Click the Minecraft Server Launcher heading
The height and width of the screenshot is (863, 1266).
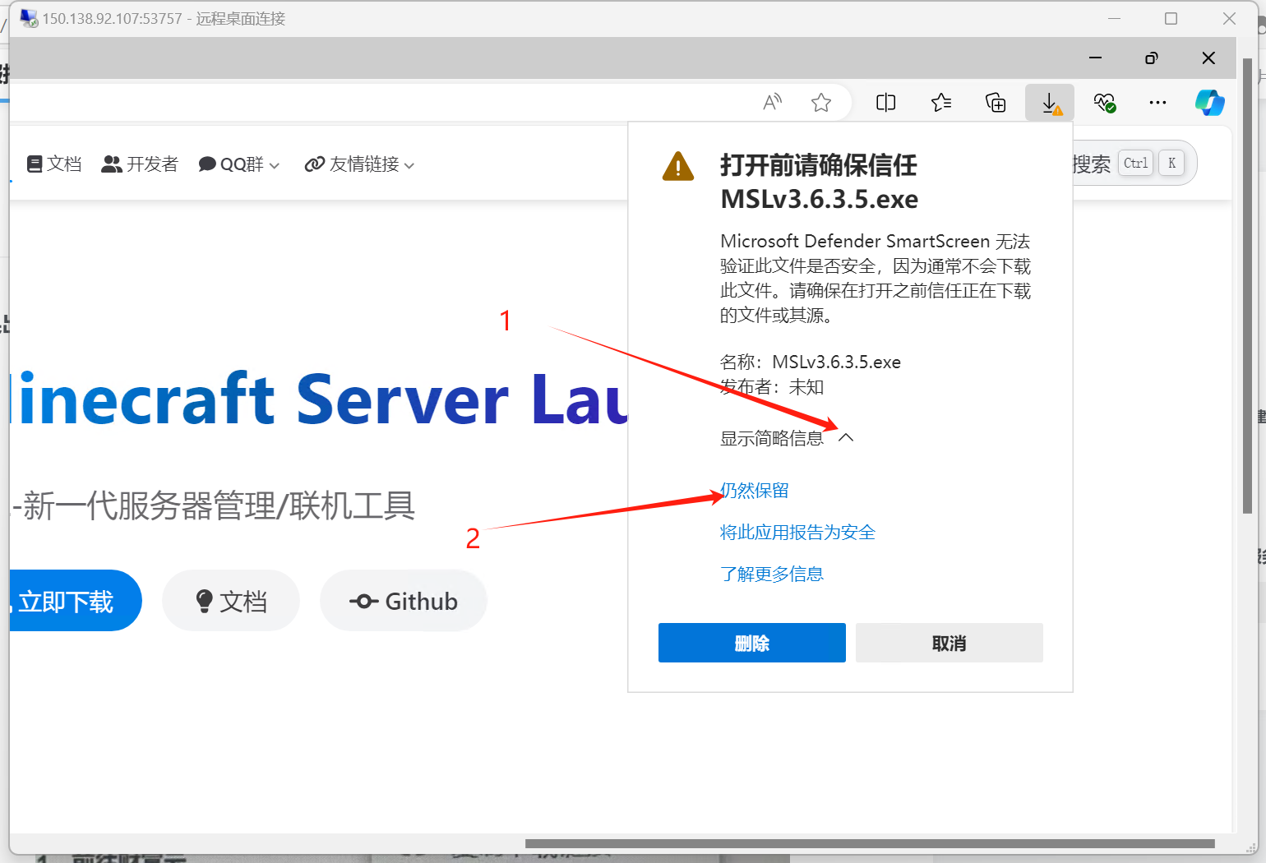[x=319, y=399]
